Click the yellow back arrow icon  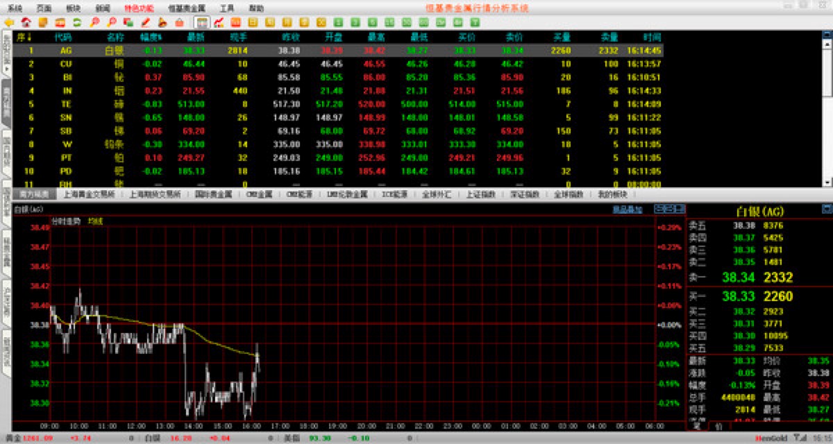pos(9,22)
